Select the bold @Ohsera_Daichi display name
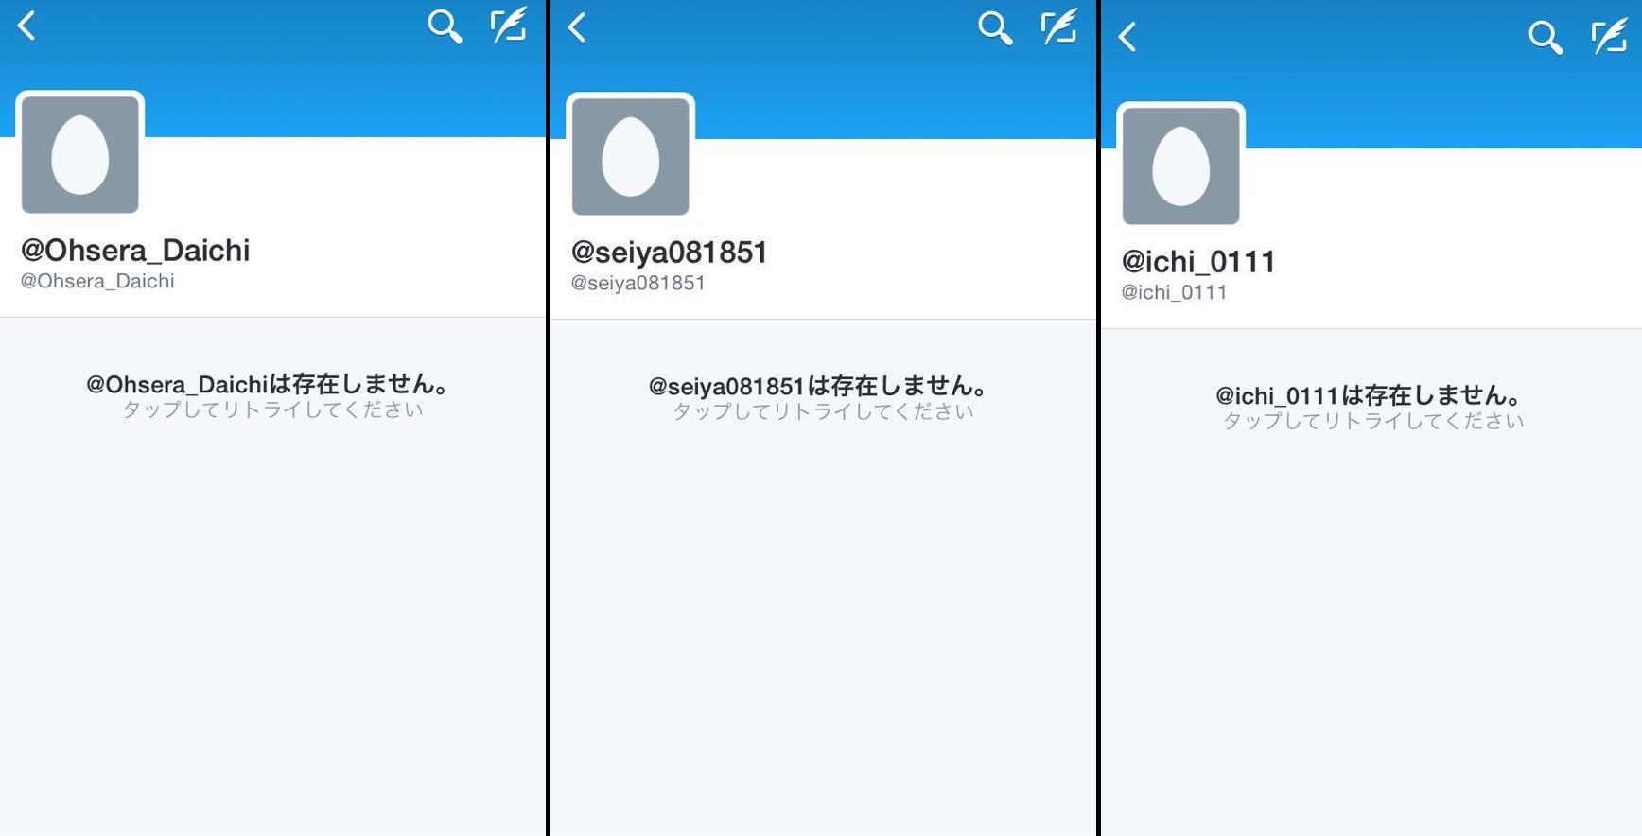 (x=135, y=250)
